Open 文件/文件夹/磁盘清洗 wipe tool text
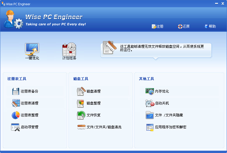 point(104,127)
